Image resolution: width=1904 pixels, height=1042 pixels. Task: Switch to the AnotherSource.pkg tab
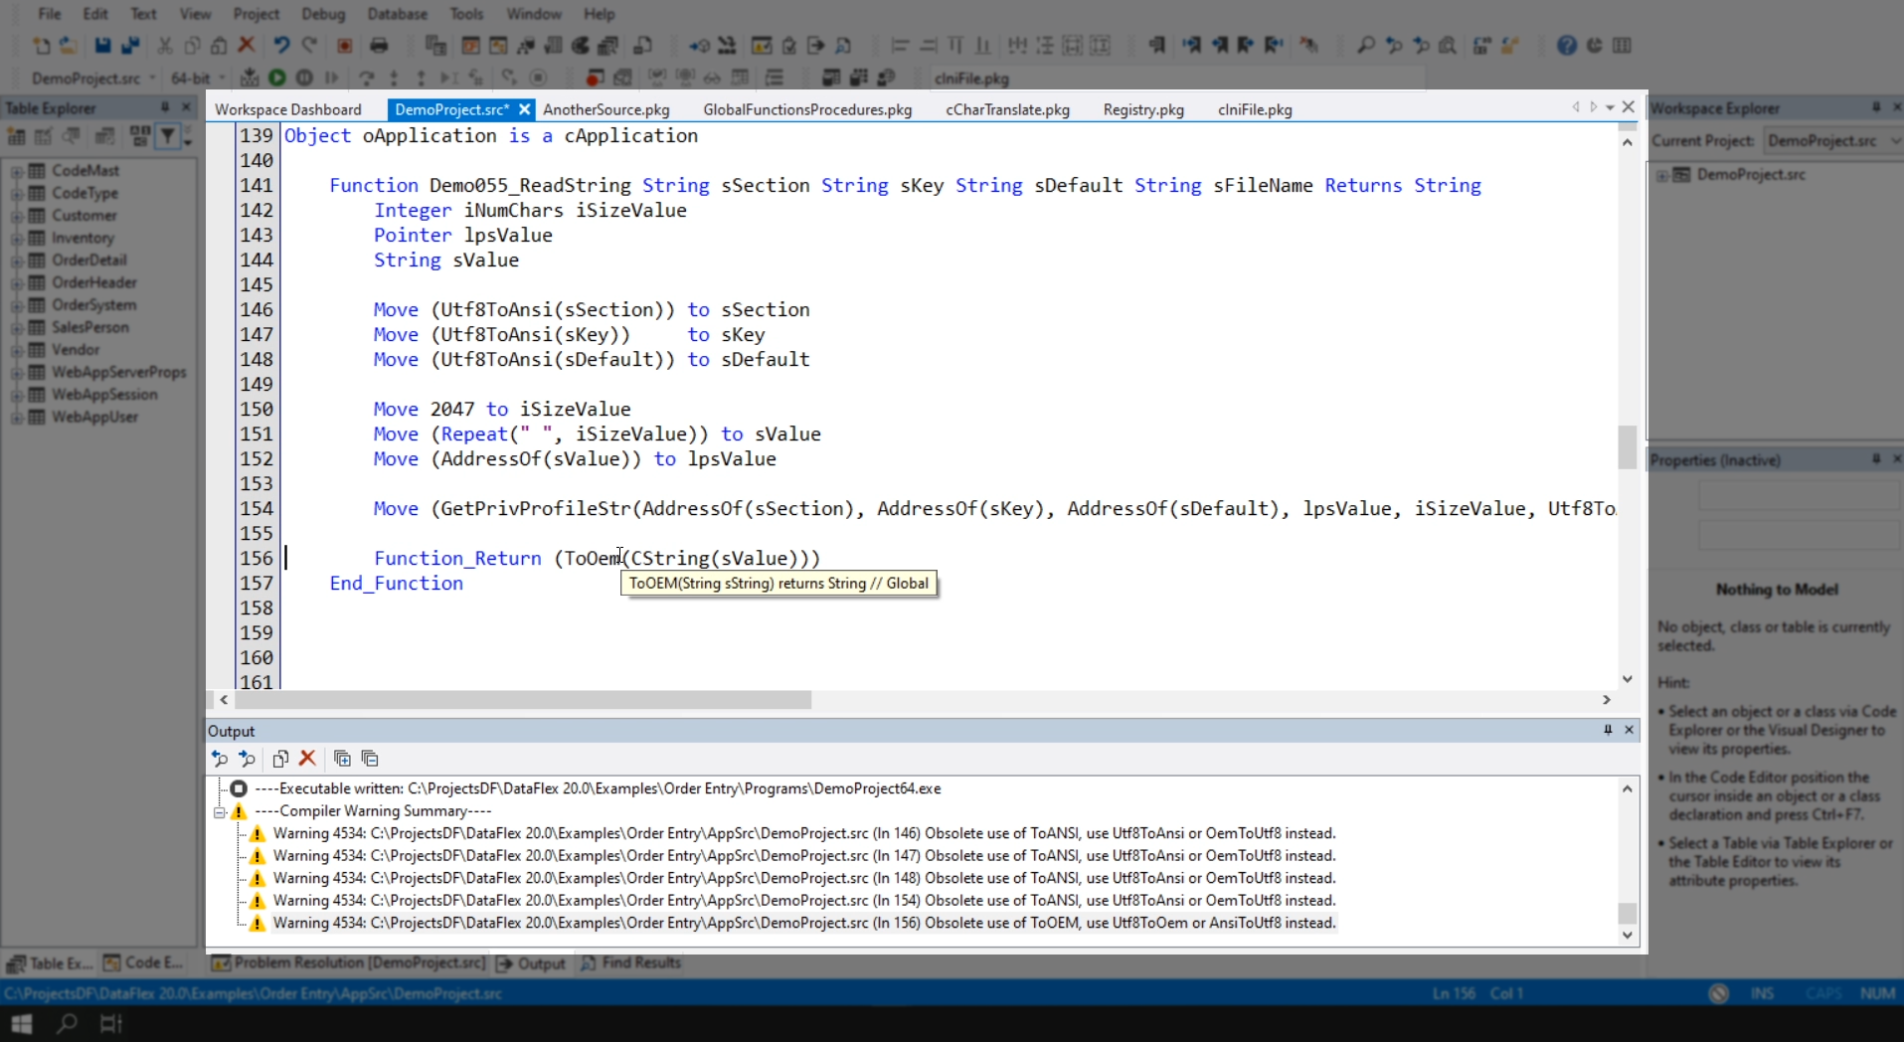pyautogui.click(x=606, y=109)
